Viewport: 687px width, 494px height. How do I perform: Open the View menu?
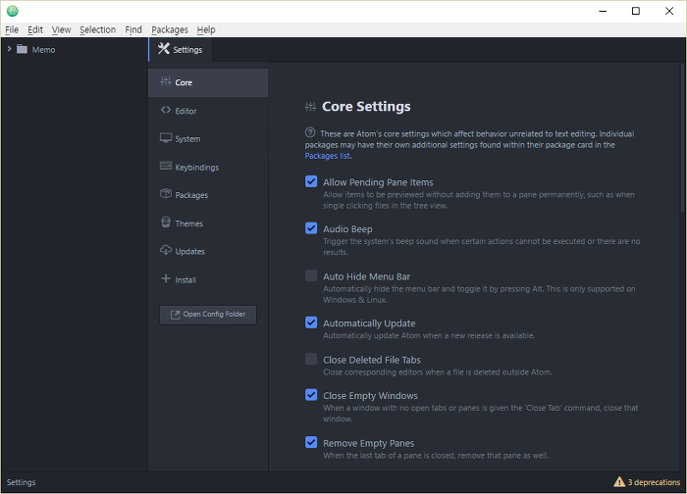(x=61, y=29)
